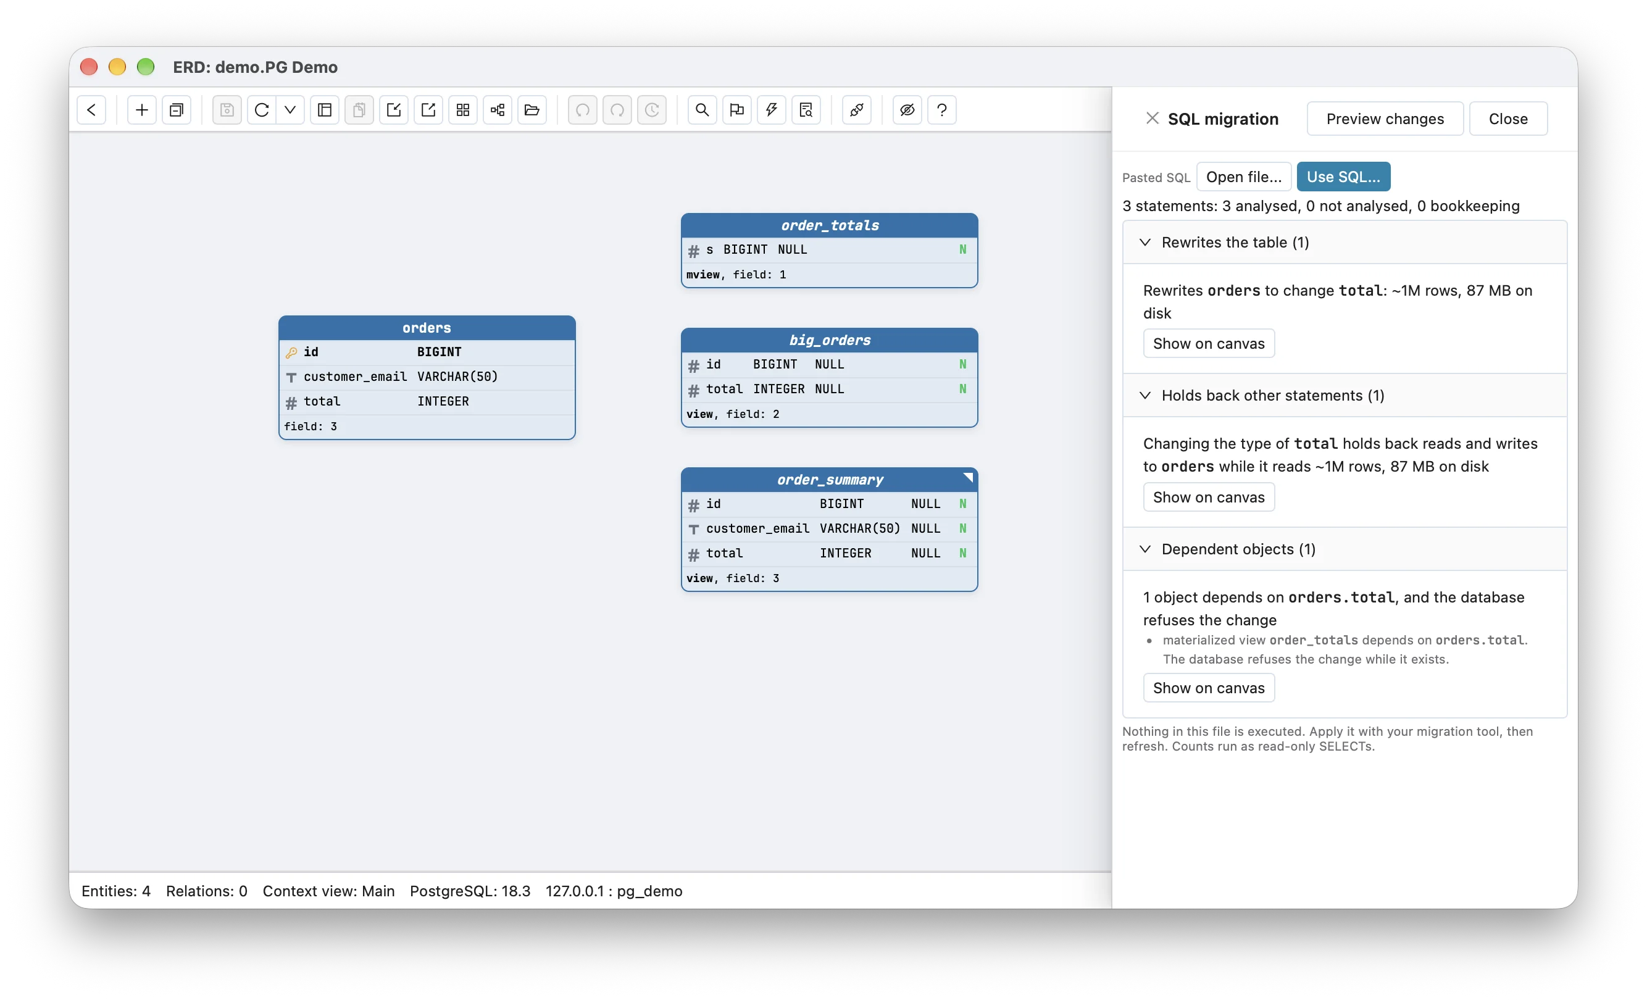Image resolution: width=1647 pixels, height=1000 pixels.
Task: Open the dropdown arrow next to refresh
Action: [x=290, y=110]
